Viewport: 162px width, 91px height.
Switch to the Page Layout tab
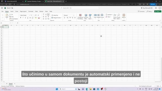pyautogui.click(x=23, y=11)
